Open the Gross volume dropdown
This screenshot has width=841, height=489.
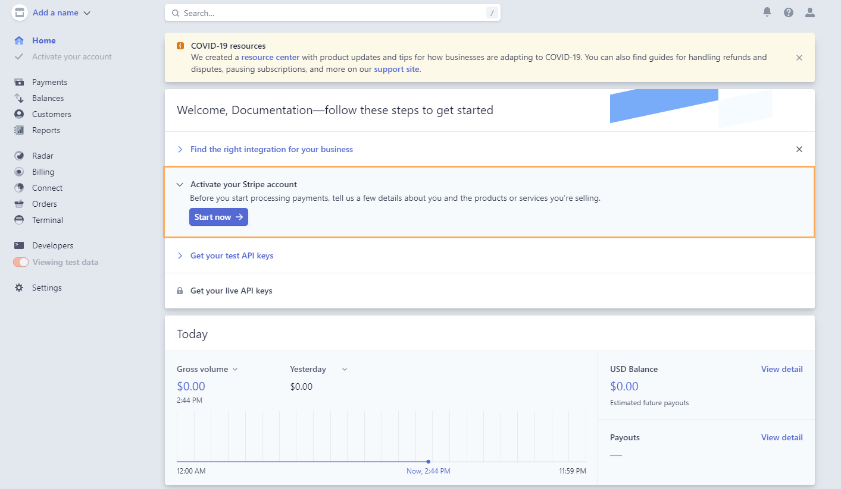pos(207,369)
